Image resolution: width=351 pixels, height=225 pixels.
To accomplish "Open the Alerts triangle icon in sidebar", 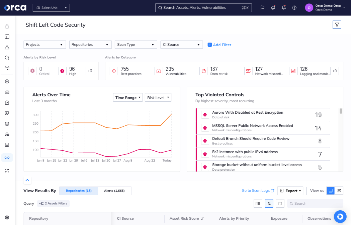I will 7,47.
